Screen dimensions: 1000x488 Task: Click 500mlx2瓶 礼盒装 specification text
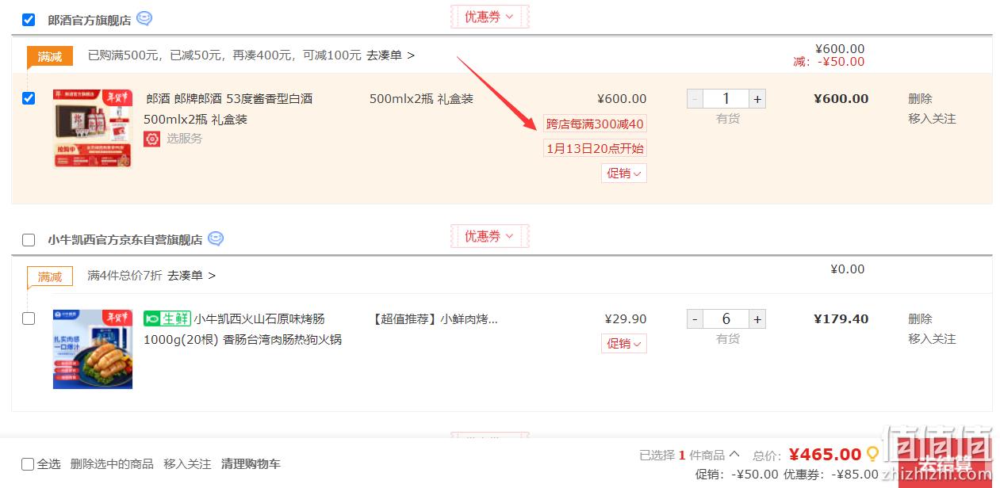click(421, 99)
